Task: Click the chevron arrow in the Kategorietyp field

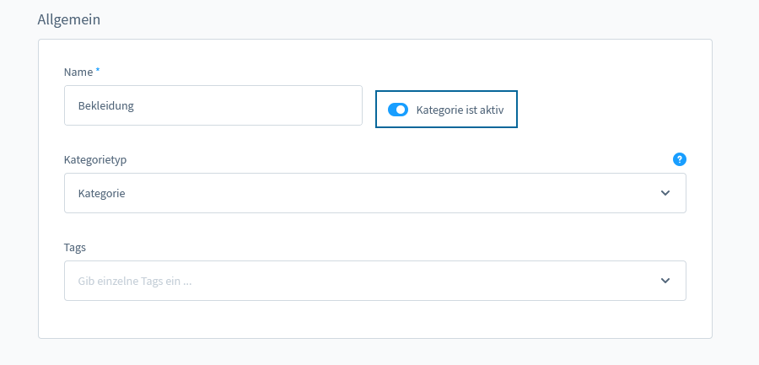Action: click(665, 193)
